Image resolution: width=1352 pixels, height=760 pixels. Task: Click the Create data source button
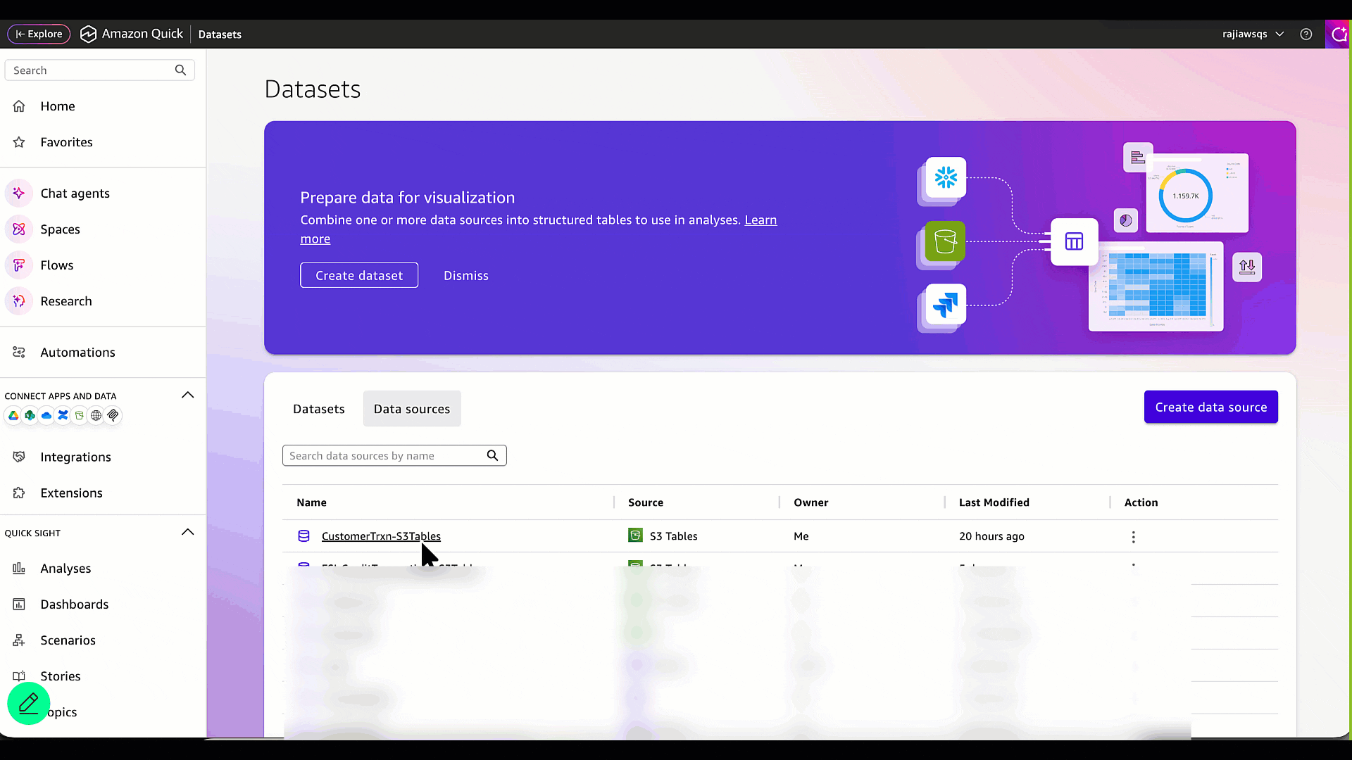click(1210, 407)
